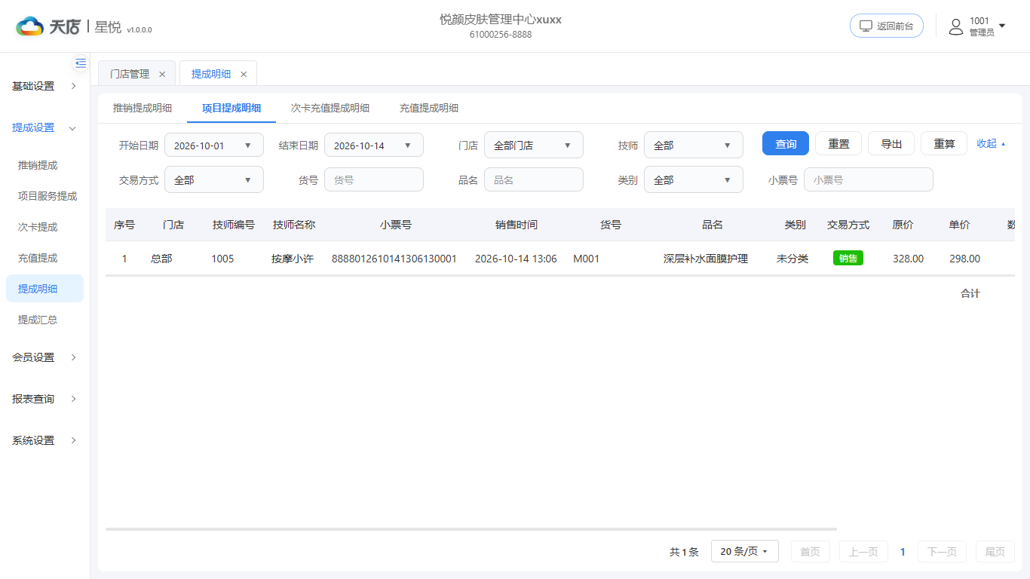The image size is (1030, 579).
Task: Click the 重置 button
Action: 838,143
